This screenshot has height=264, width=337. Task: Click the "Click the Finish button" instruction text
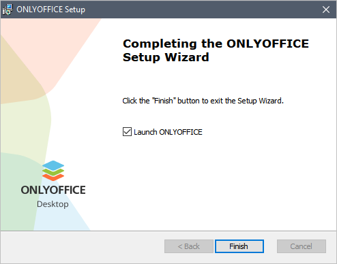pyautogui.click(x=203, y=101)
